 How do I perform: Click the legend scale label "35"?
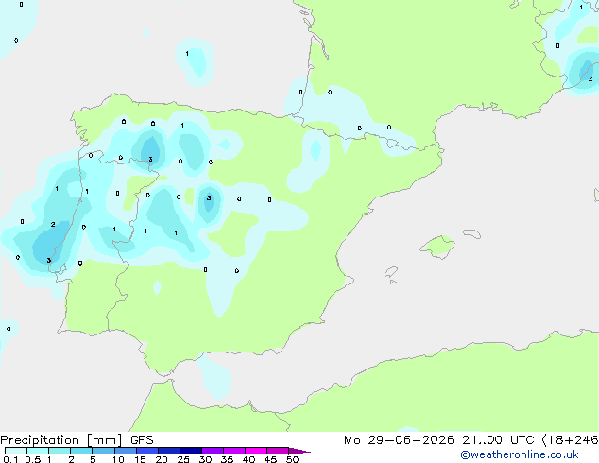pyautogui.click(x=227, y=459)
